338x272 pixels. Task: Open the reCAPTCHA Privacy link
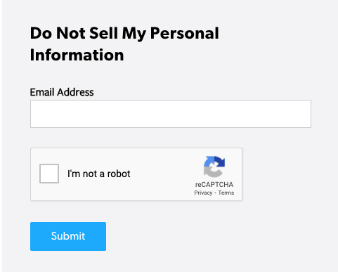point(203,193)
